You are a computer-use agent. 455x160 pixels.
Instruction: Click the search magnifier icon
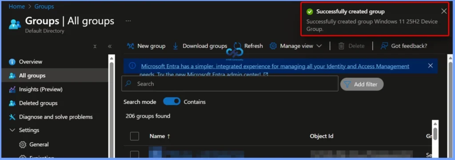pos(128,84)
